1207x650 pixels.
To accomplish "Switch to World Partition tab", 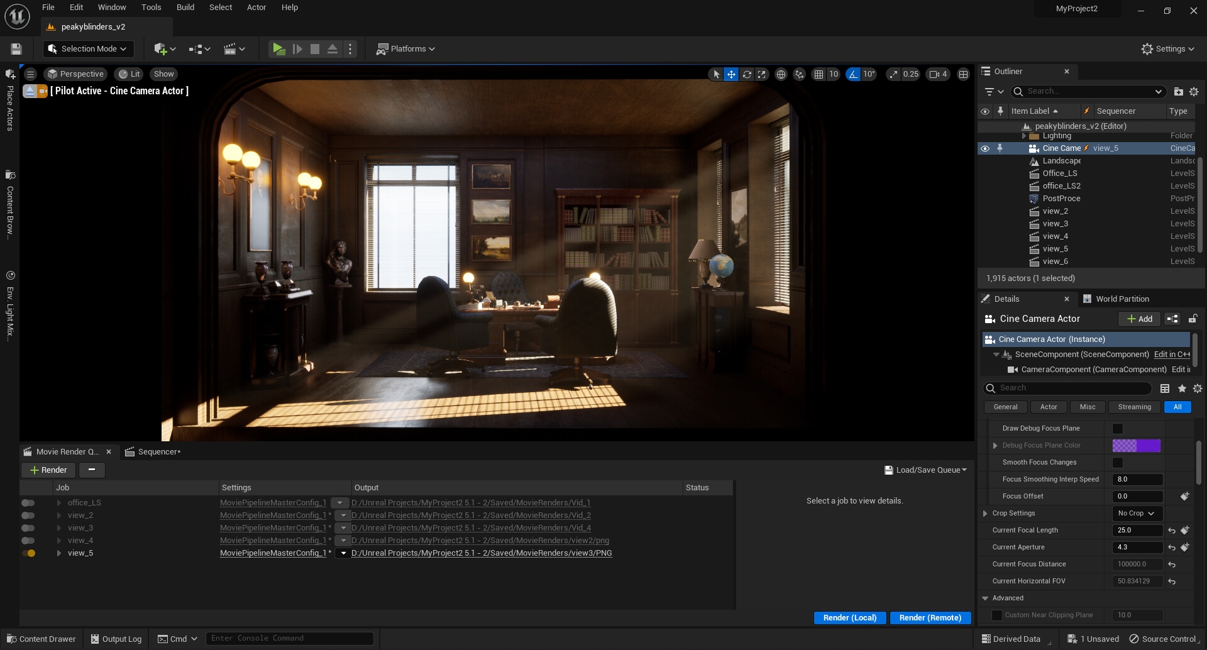I will (1116, 299).
